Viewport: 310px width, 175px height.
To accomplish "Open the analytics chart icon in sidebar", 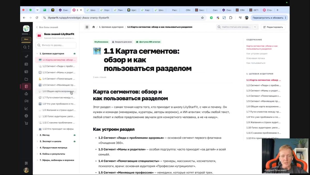I will [26, 108].
